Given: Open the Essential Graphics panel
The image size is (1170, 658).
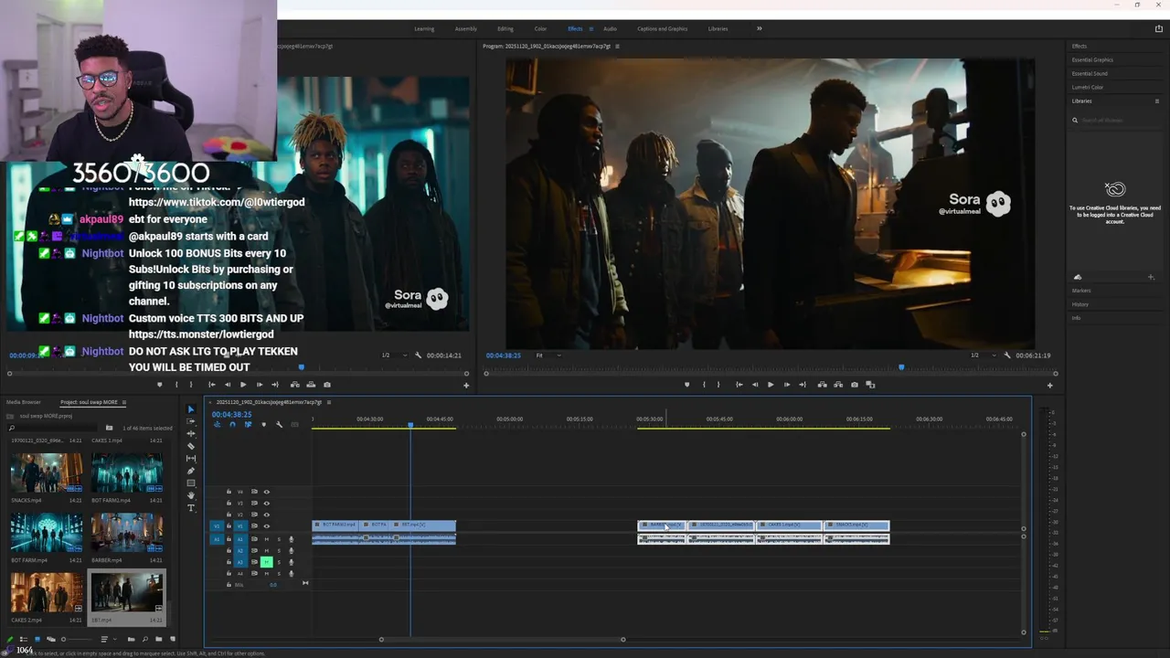Looking at the screenshot, I should [1092, 60].
